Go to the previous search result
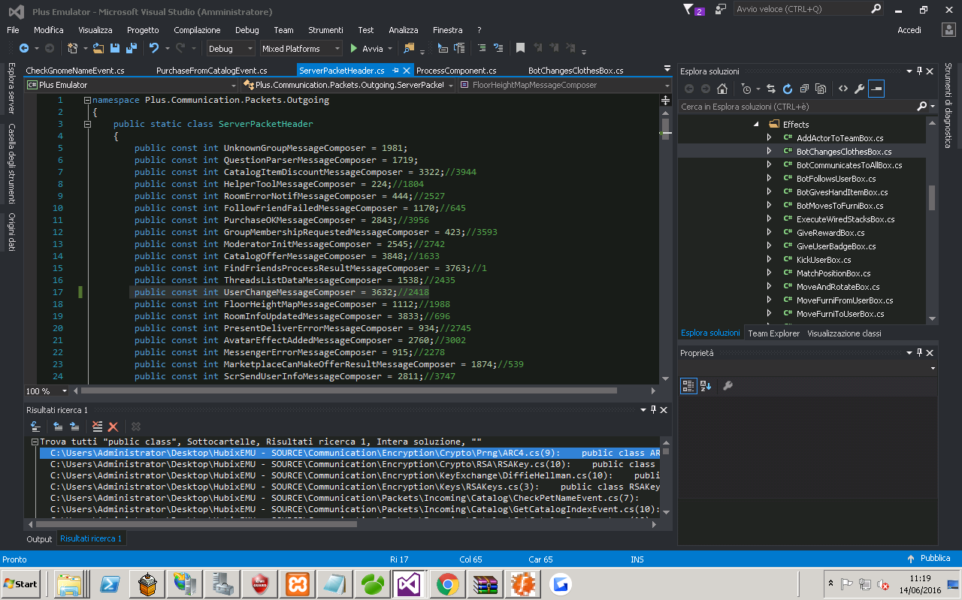The width and height of the screenshot is (962, 600). 58,427
